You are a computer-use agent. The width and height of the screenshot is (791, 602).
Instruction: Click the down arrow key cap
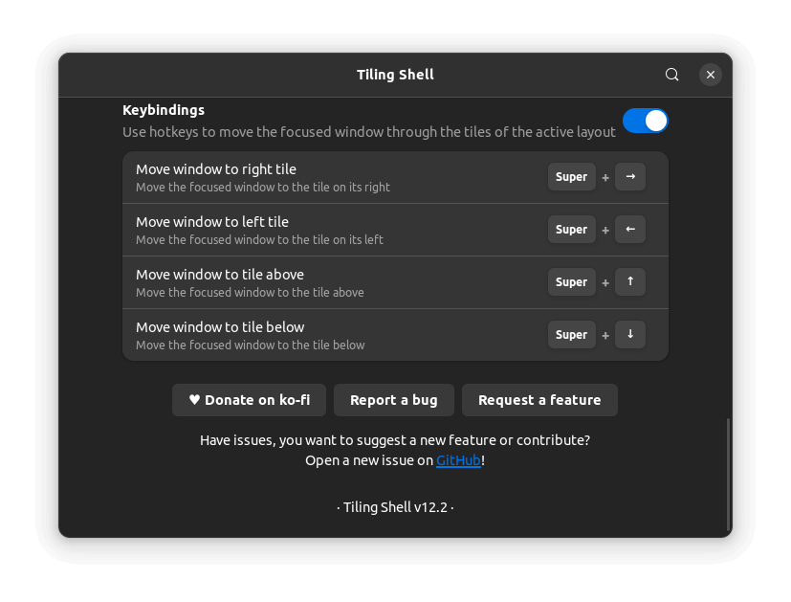pos(630,335)
